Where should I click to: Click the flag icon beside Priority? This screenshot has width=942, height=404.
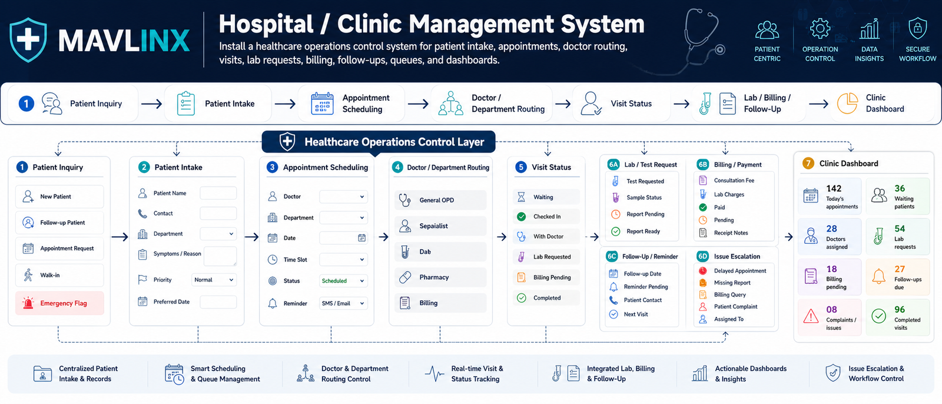[x=142, y=280]
